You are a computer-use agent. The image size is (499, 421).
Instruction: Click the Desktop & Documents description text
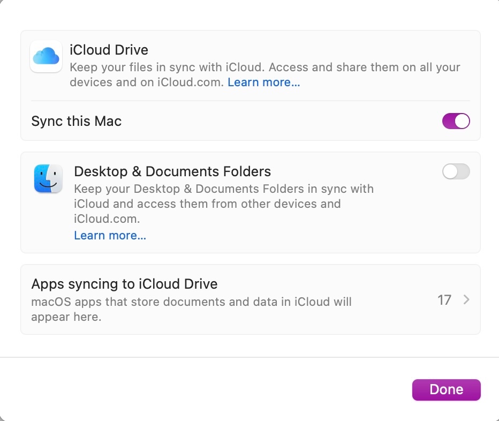[223, 204]
